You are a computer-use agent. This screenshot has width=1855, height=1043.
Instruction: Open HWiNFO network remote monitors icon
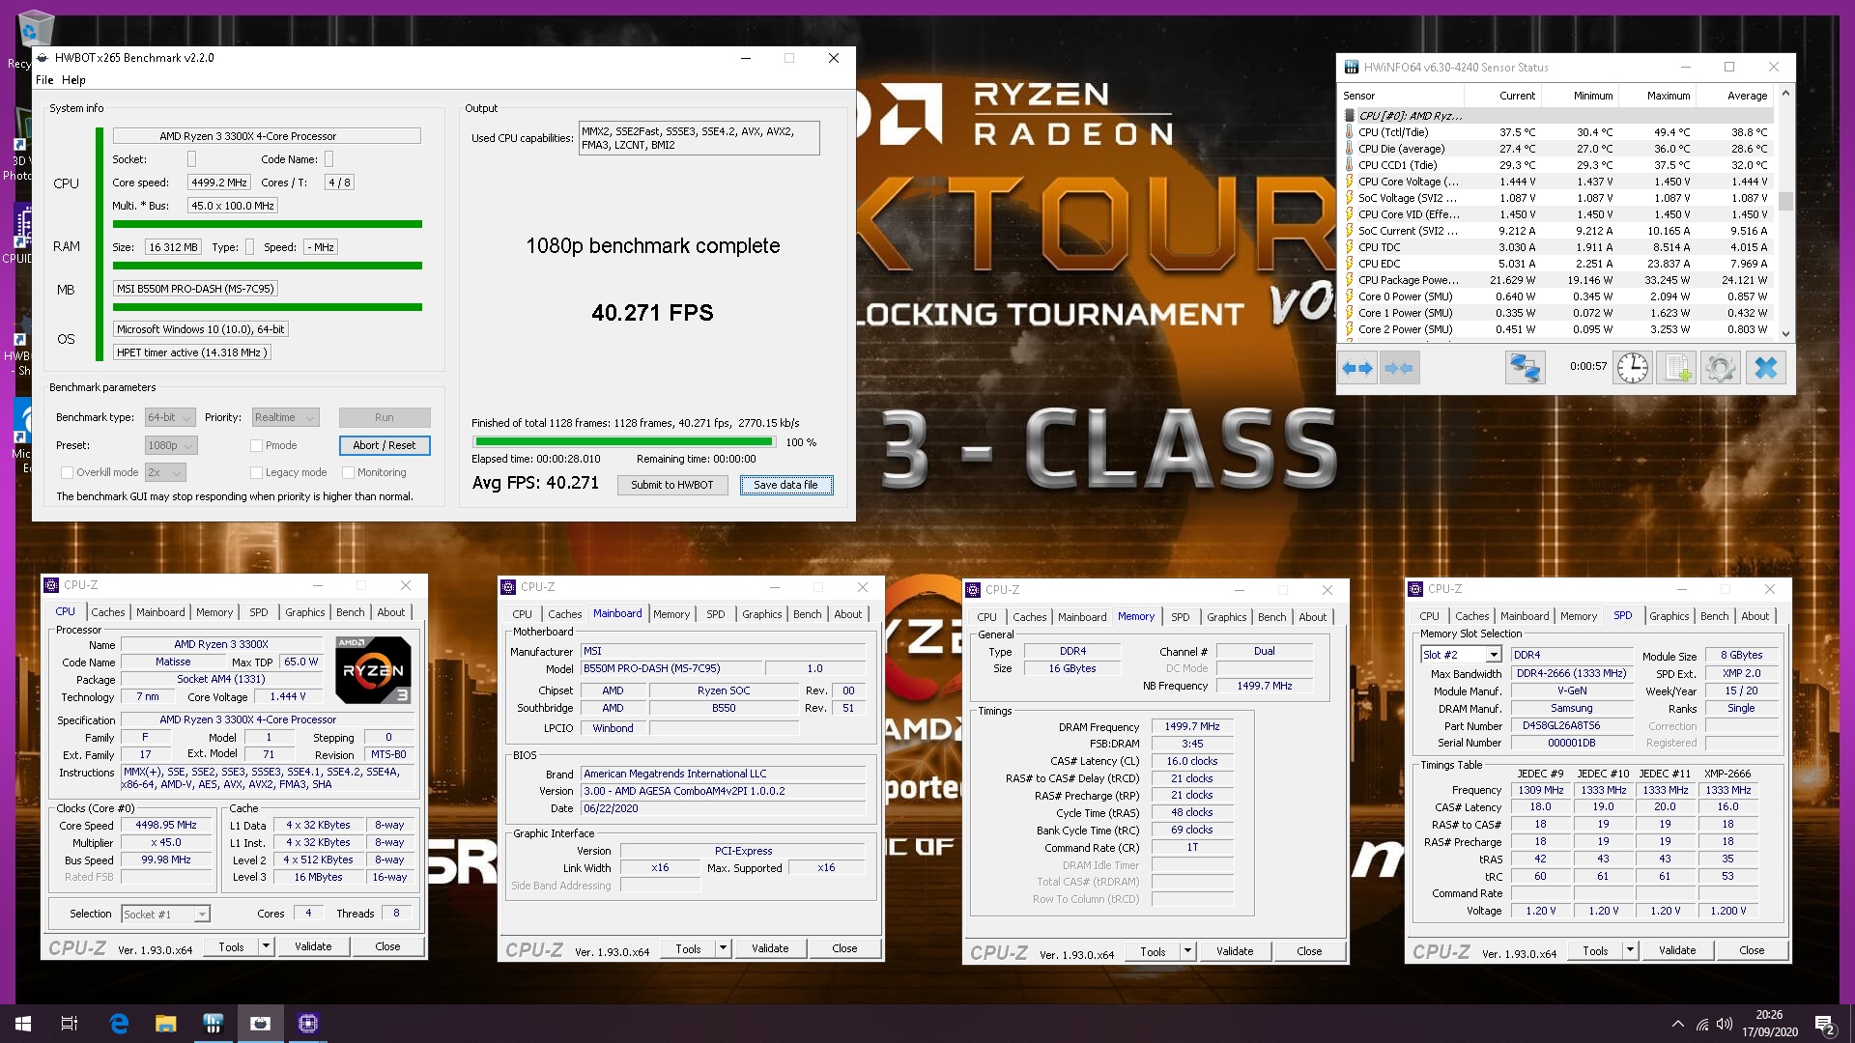coord(1525,368)
